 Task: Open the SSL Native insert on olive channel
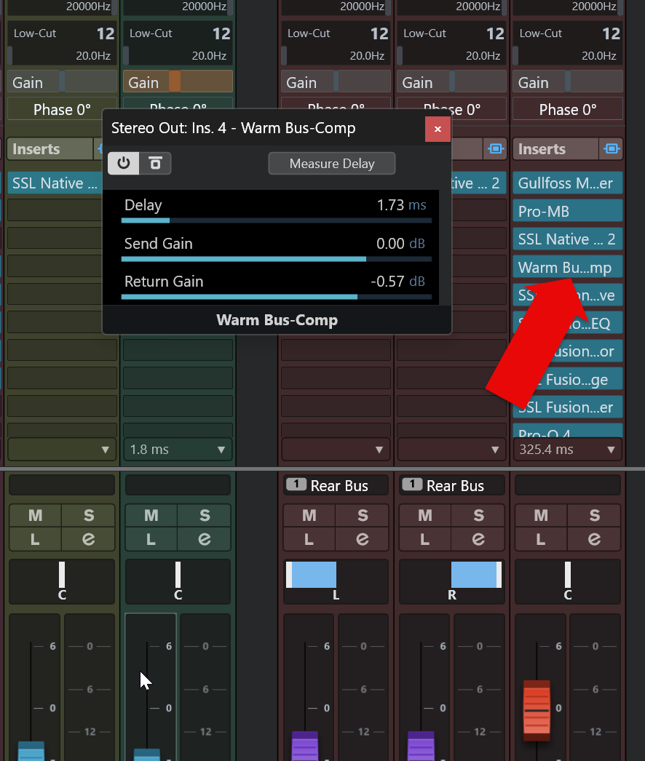coord(55,183)
